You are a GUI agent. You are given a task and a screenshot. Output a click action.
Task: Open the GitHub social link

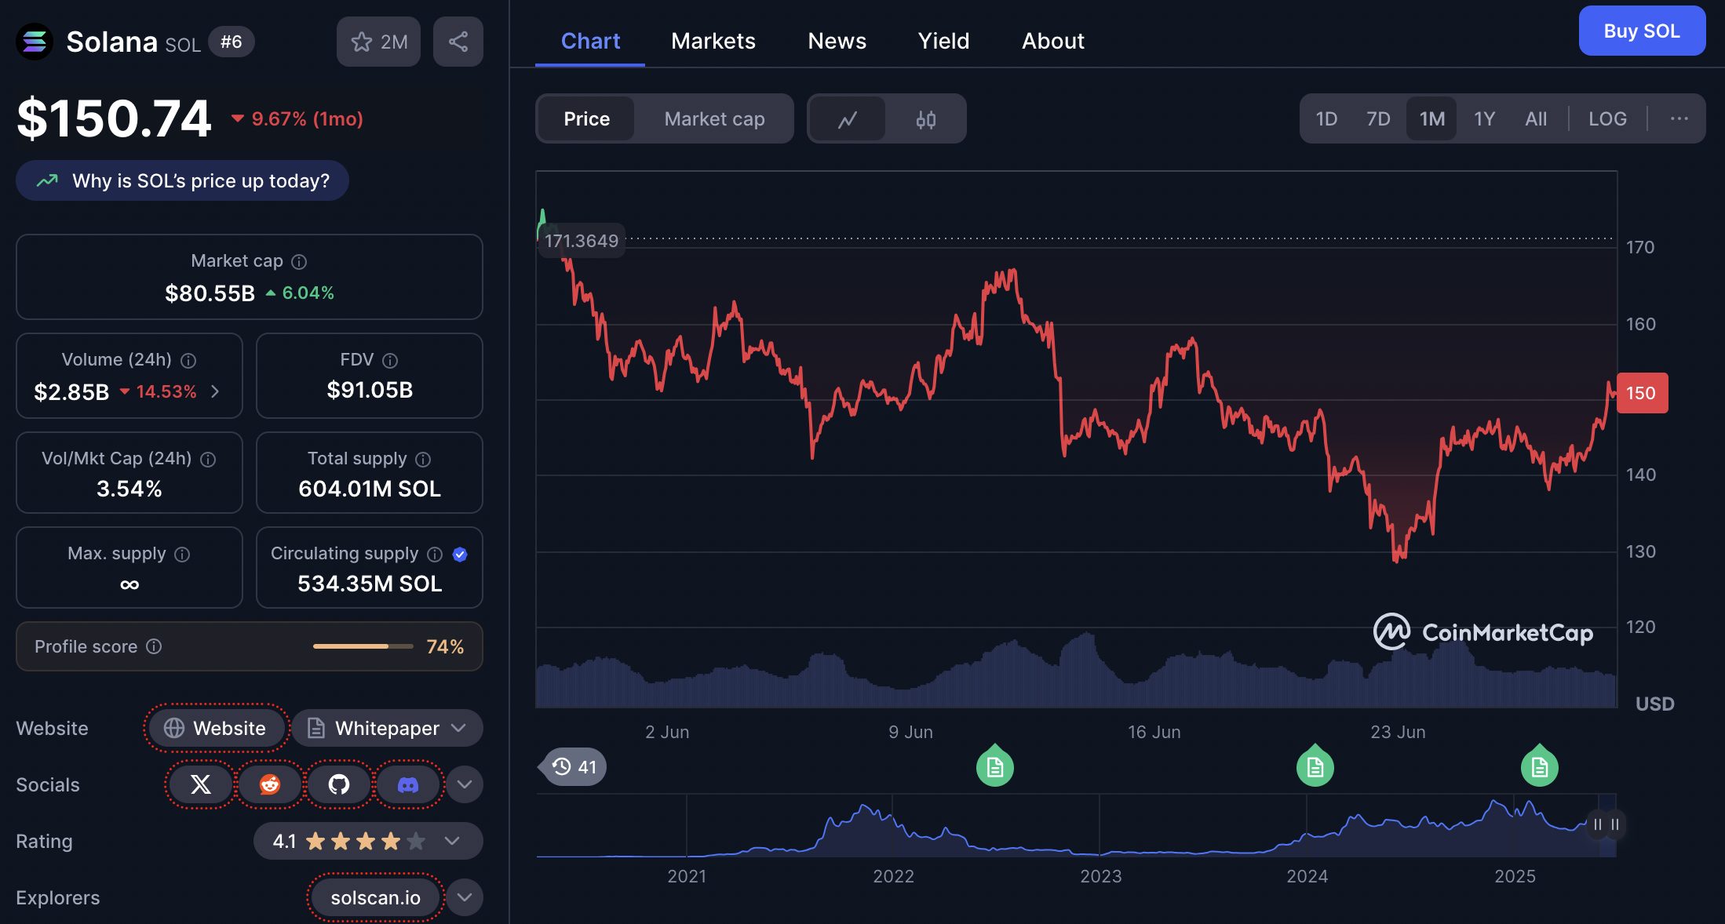coord(339,784)
